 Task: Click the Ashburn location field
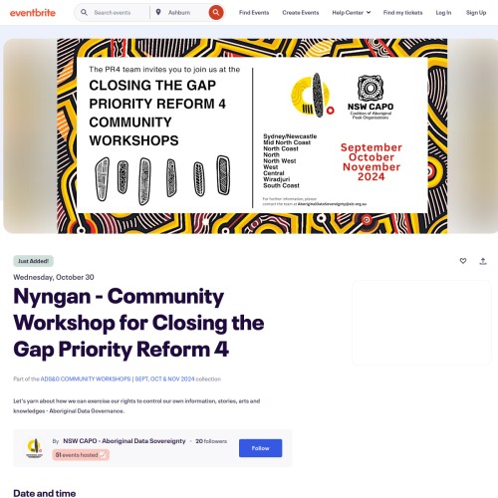pyautogui.click(x=186, y=13)
